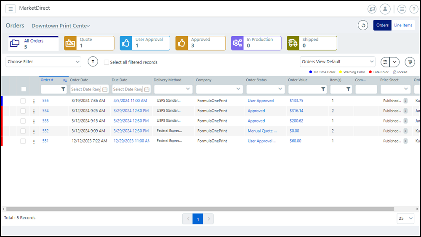Viewport: 421px width, 237px height.
Task: Click the User Approved status link
Action: tap(261, 101)
